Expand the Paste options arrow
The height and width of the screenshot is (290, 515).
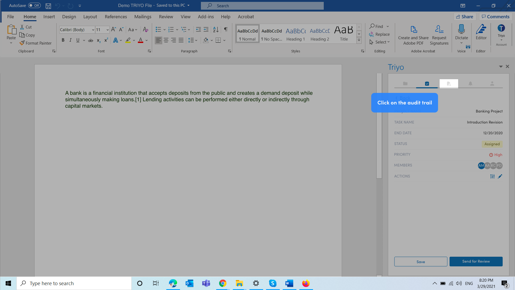click(11, 43)
